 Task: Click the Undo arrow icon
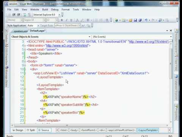tap(146, 20)
